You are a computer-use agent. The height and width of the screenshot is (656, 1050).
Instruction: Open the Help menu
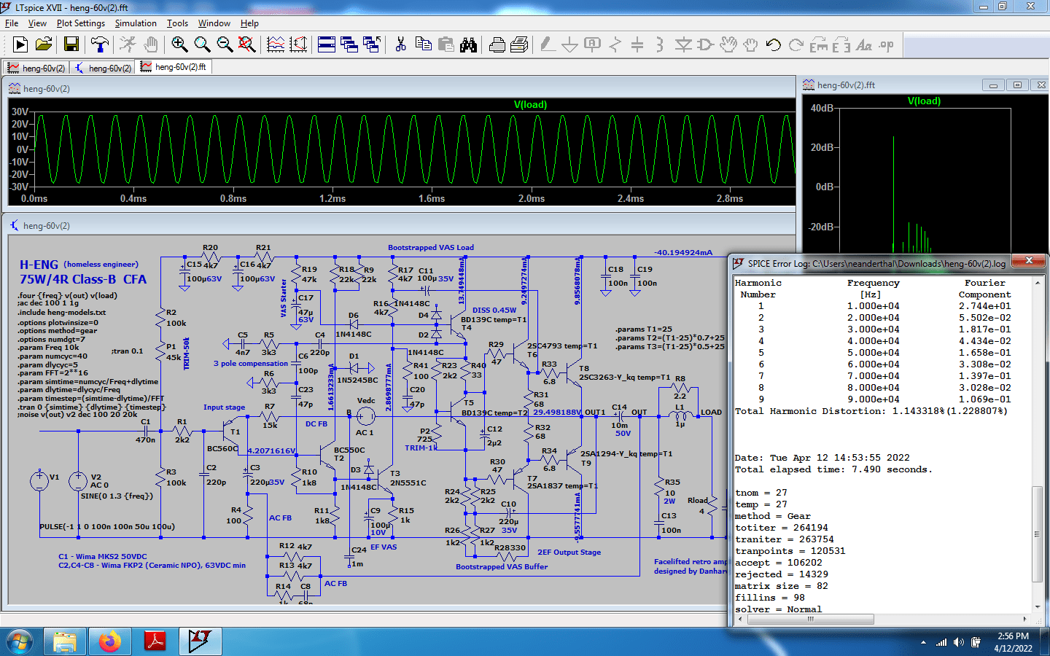click(249, 23)
